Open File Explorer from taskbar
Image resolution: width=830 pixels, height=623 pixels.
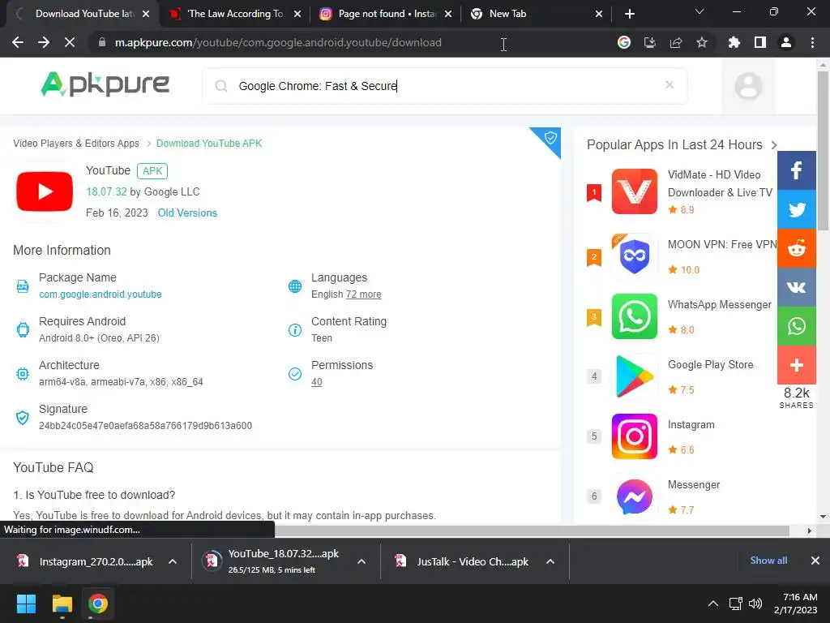(62, 604)
